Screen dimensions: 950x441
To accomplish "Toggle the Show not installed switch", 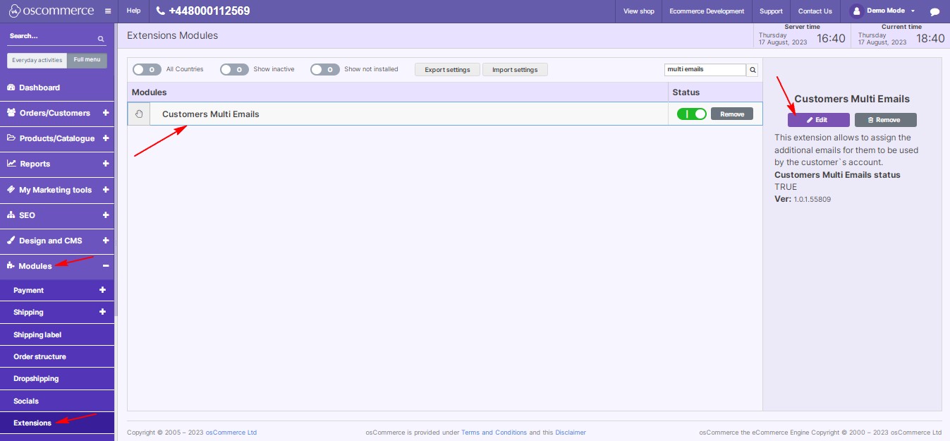I will click(x=324, y=69).
